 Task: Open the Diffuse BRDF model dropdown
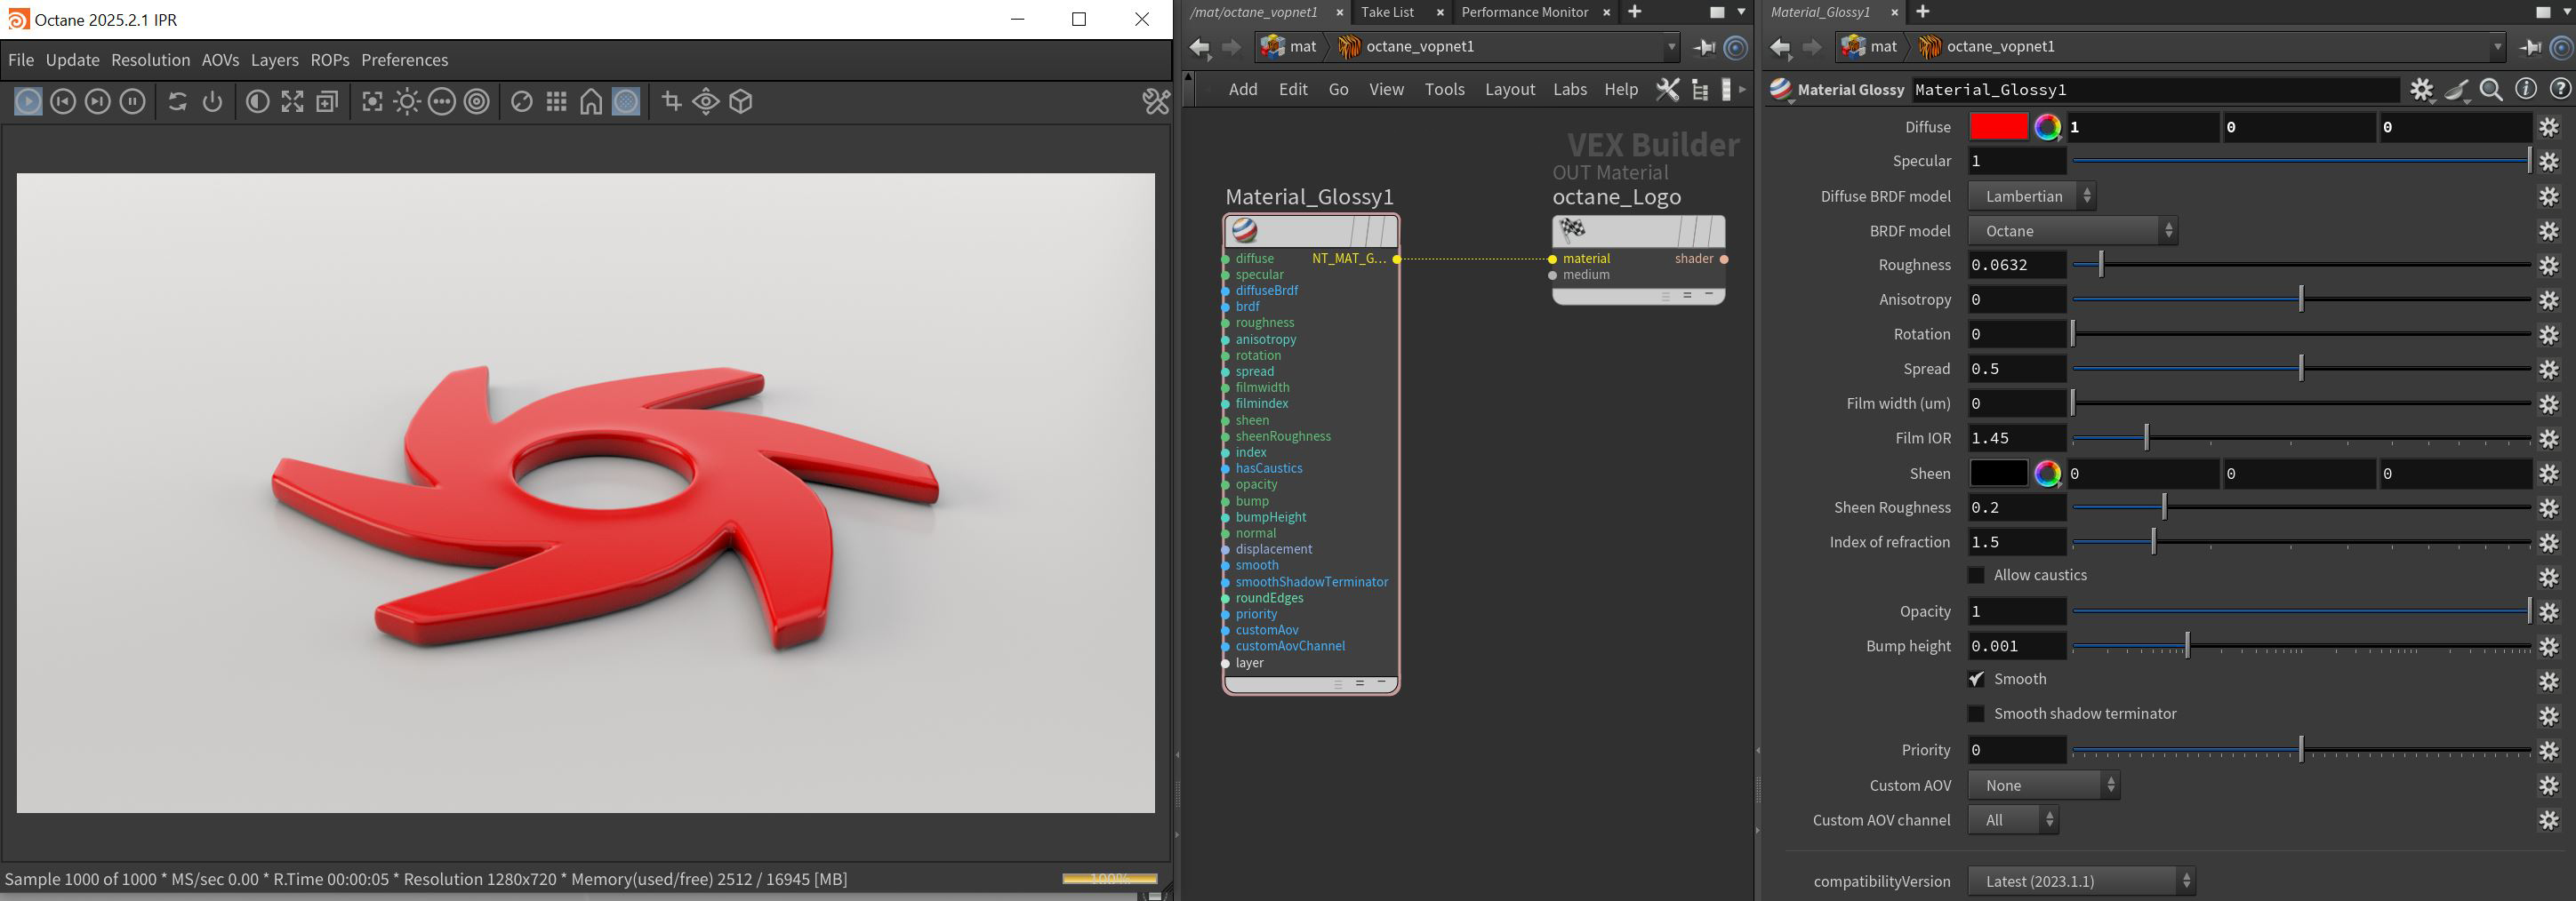click(x=2031, y=196)
